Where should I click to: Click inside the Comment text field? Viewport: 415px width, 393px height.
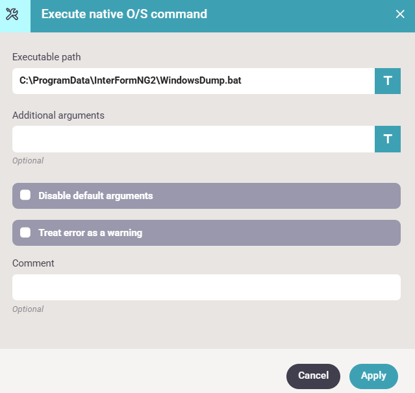click(207, 287)
